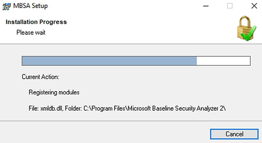Image resolution: width=262 pixels, height=143 pixels.
Task: Close the MBSA Setup dialog with X
Action: (x=254, y=6)
